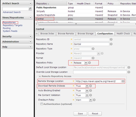This screenshot has height=117, width=136.
Task: Open the Health Check tab
Action: pos(123,33)
